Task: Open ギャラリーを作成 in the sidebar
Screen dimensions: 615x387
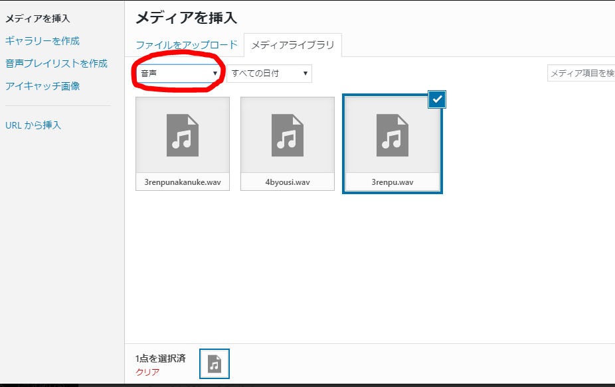Action: pos(42,41)
